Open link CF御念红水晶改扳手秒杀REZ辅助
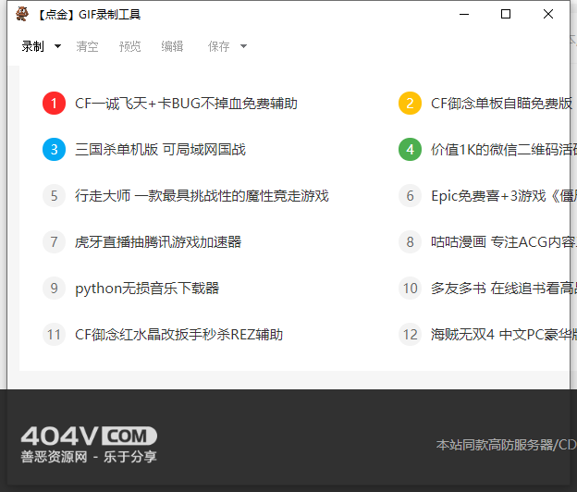 [178, 335]
